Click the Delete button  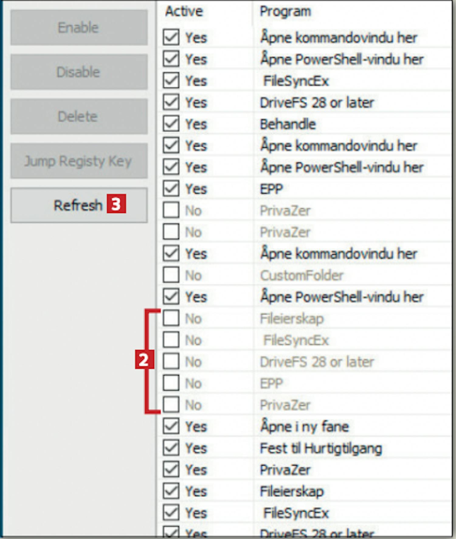point(78,116)
